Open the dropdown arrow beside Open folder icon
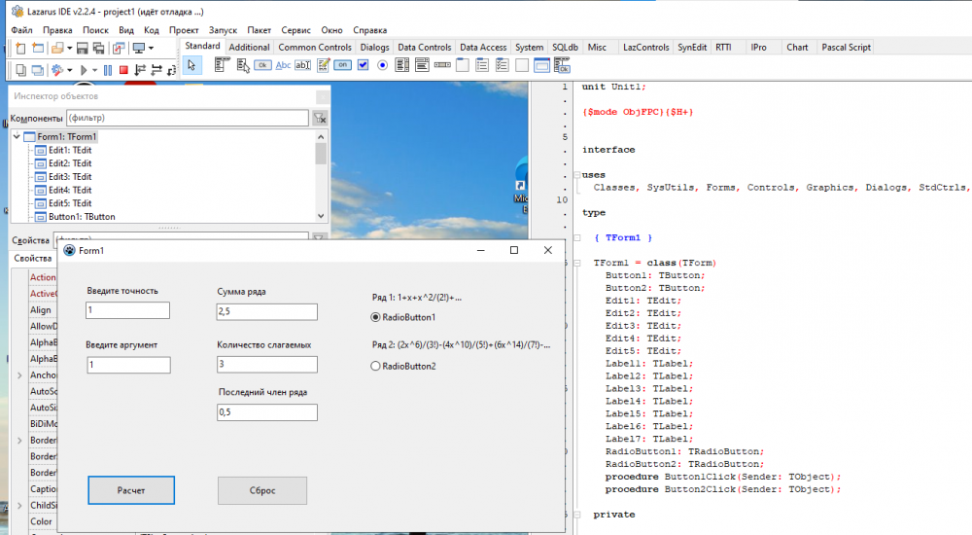This screenshot has width=972, height=535. (70, 48)
